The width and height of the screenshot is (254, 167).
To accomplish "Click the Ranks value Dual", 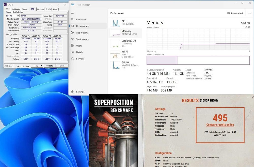I will click(x=60, y=25).
